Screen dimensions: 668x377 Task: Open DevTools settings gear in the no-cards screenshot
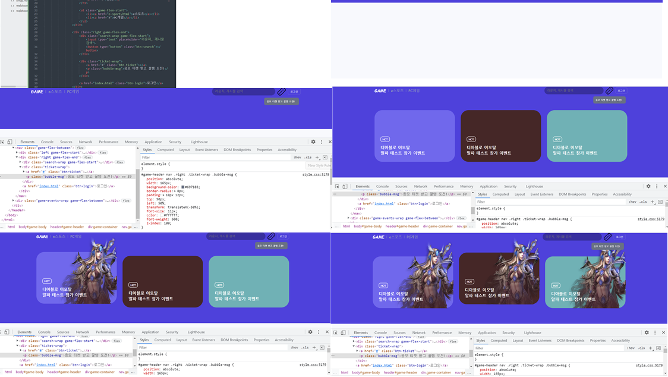coord(313,142)
